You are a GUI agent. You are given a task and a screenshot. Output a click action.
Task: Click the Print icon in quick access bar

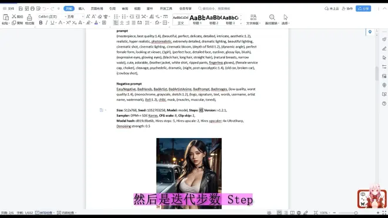click(x=32, y=9)
